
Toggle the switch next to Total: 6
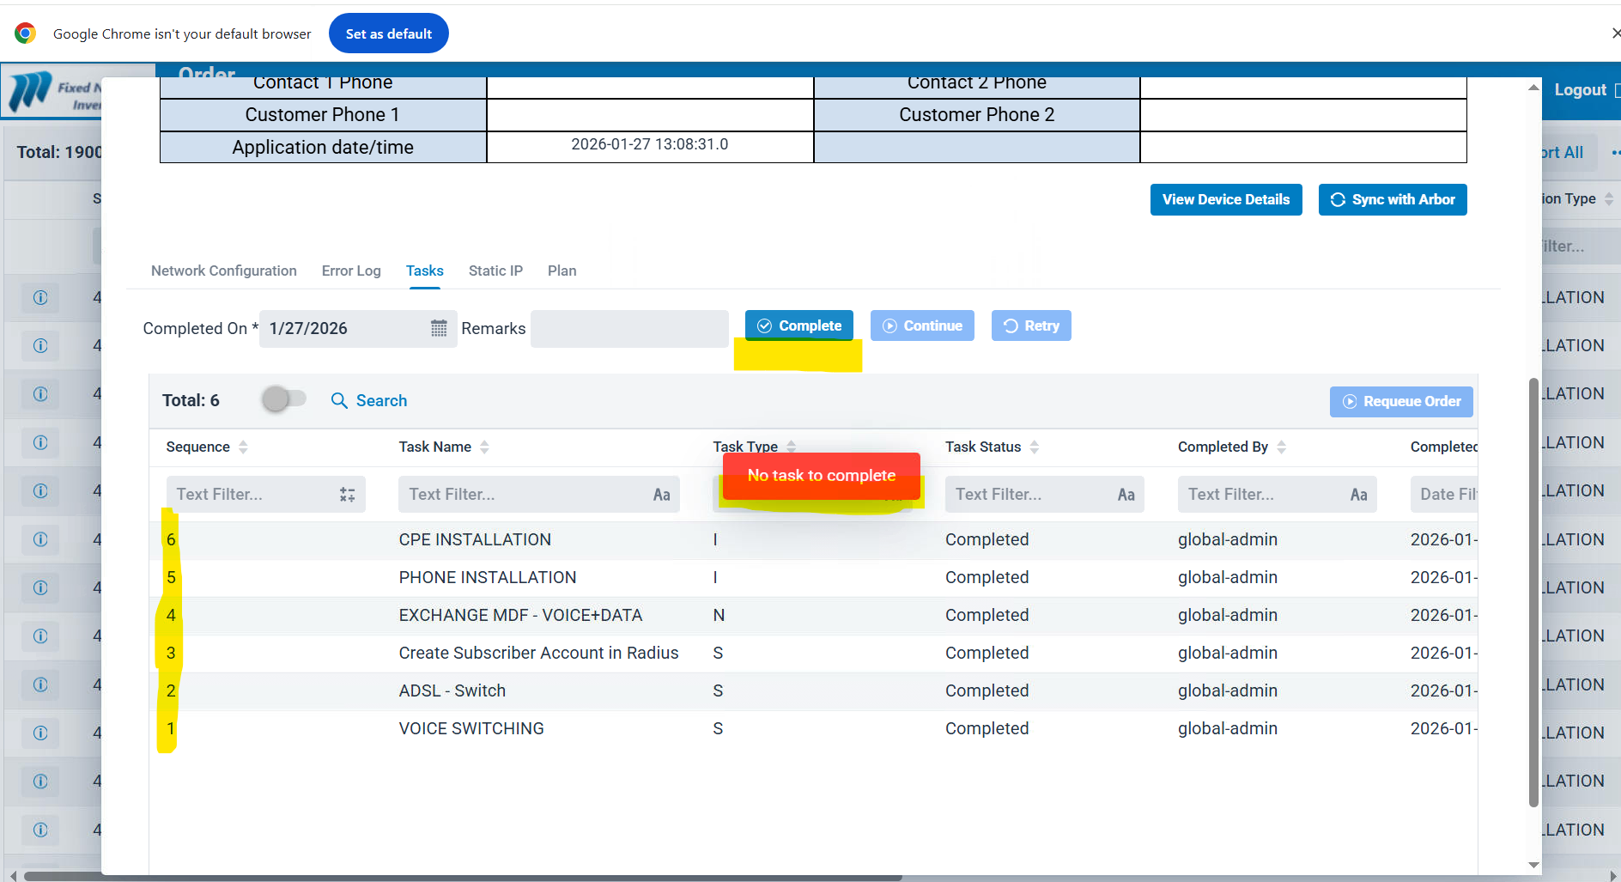point(284,399)
